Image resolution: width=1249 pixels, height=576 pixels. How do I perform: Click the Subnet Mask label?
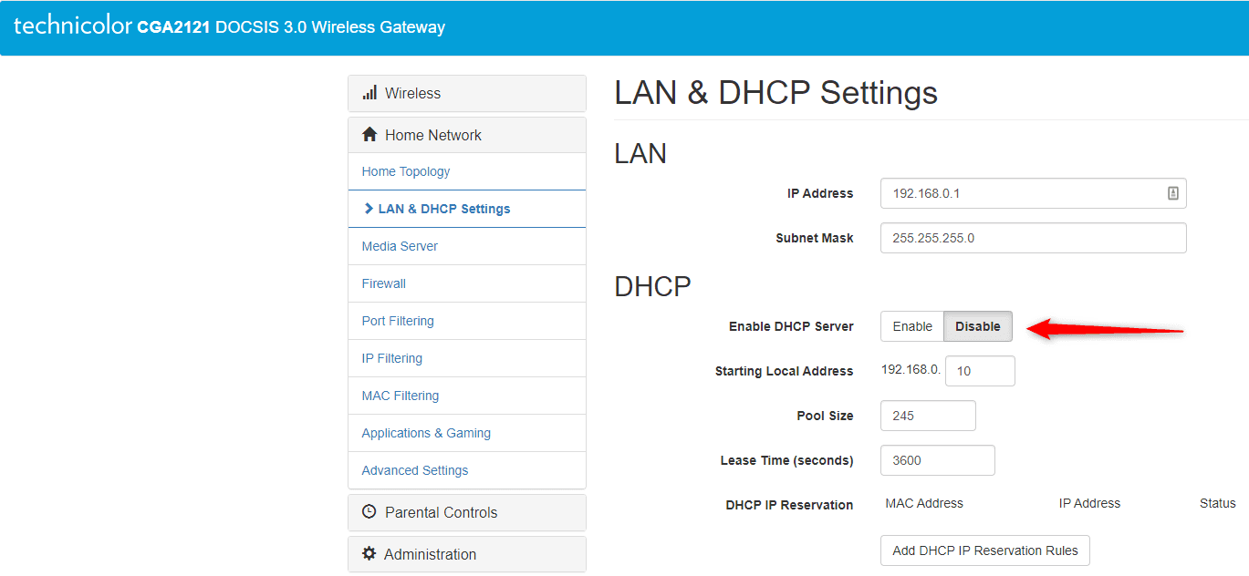tap(815, 238)
